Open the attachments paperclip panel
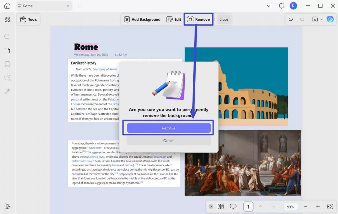338x214 pixels. (x=7, y=91)
